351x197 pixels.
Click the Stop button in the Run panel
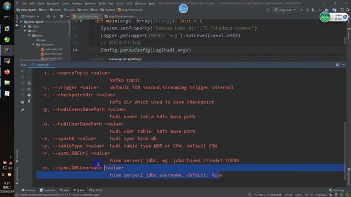point(22,77)
